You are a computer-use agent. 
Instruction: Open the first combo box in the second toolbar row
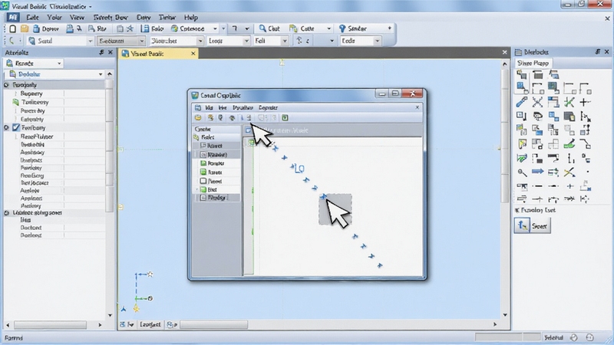pos(61,41)
